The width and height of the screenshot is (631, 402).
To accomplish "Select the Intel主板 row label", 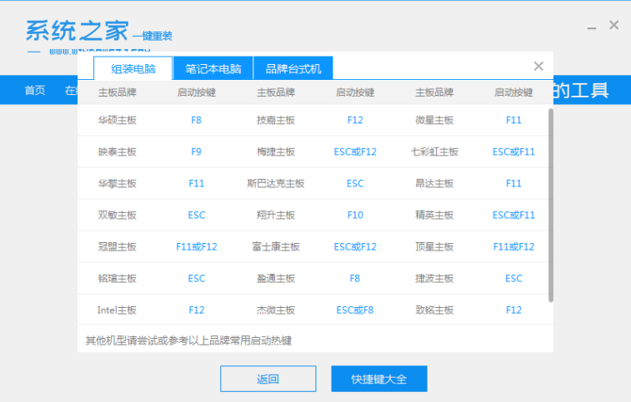I will point(117,310).
